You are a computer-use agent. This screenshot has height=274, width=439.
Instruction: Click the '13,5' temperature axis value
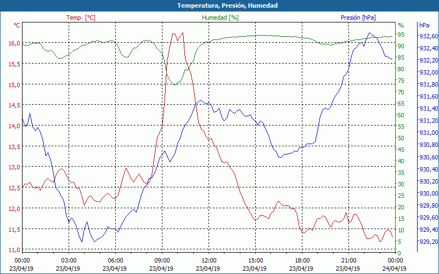[14, 146]
